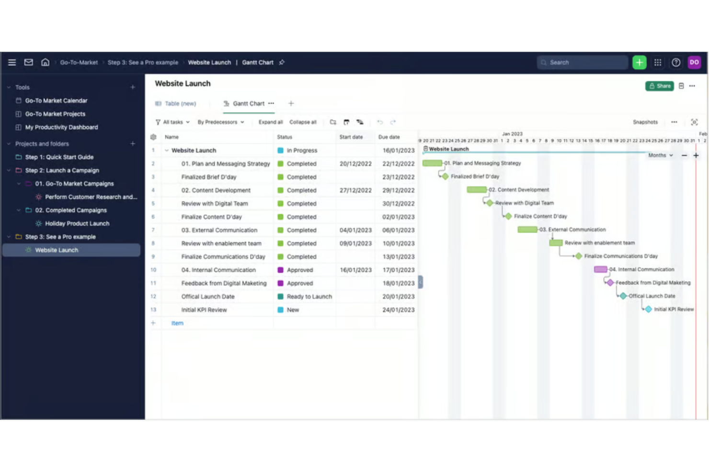Open table column settings gear

153,137
